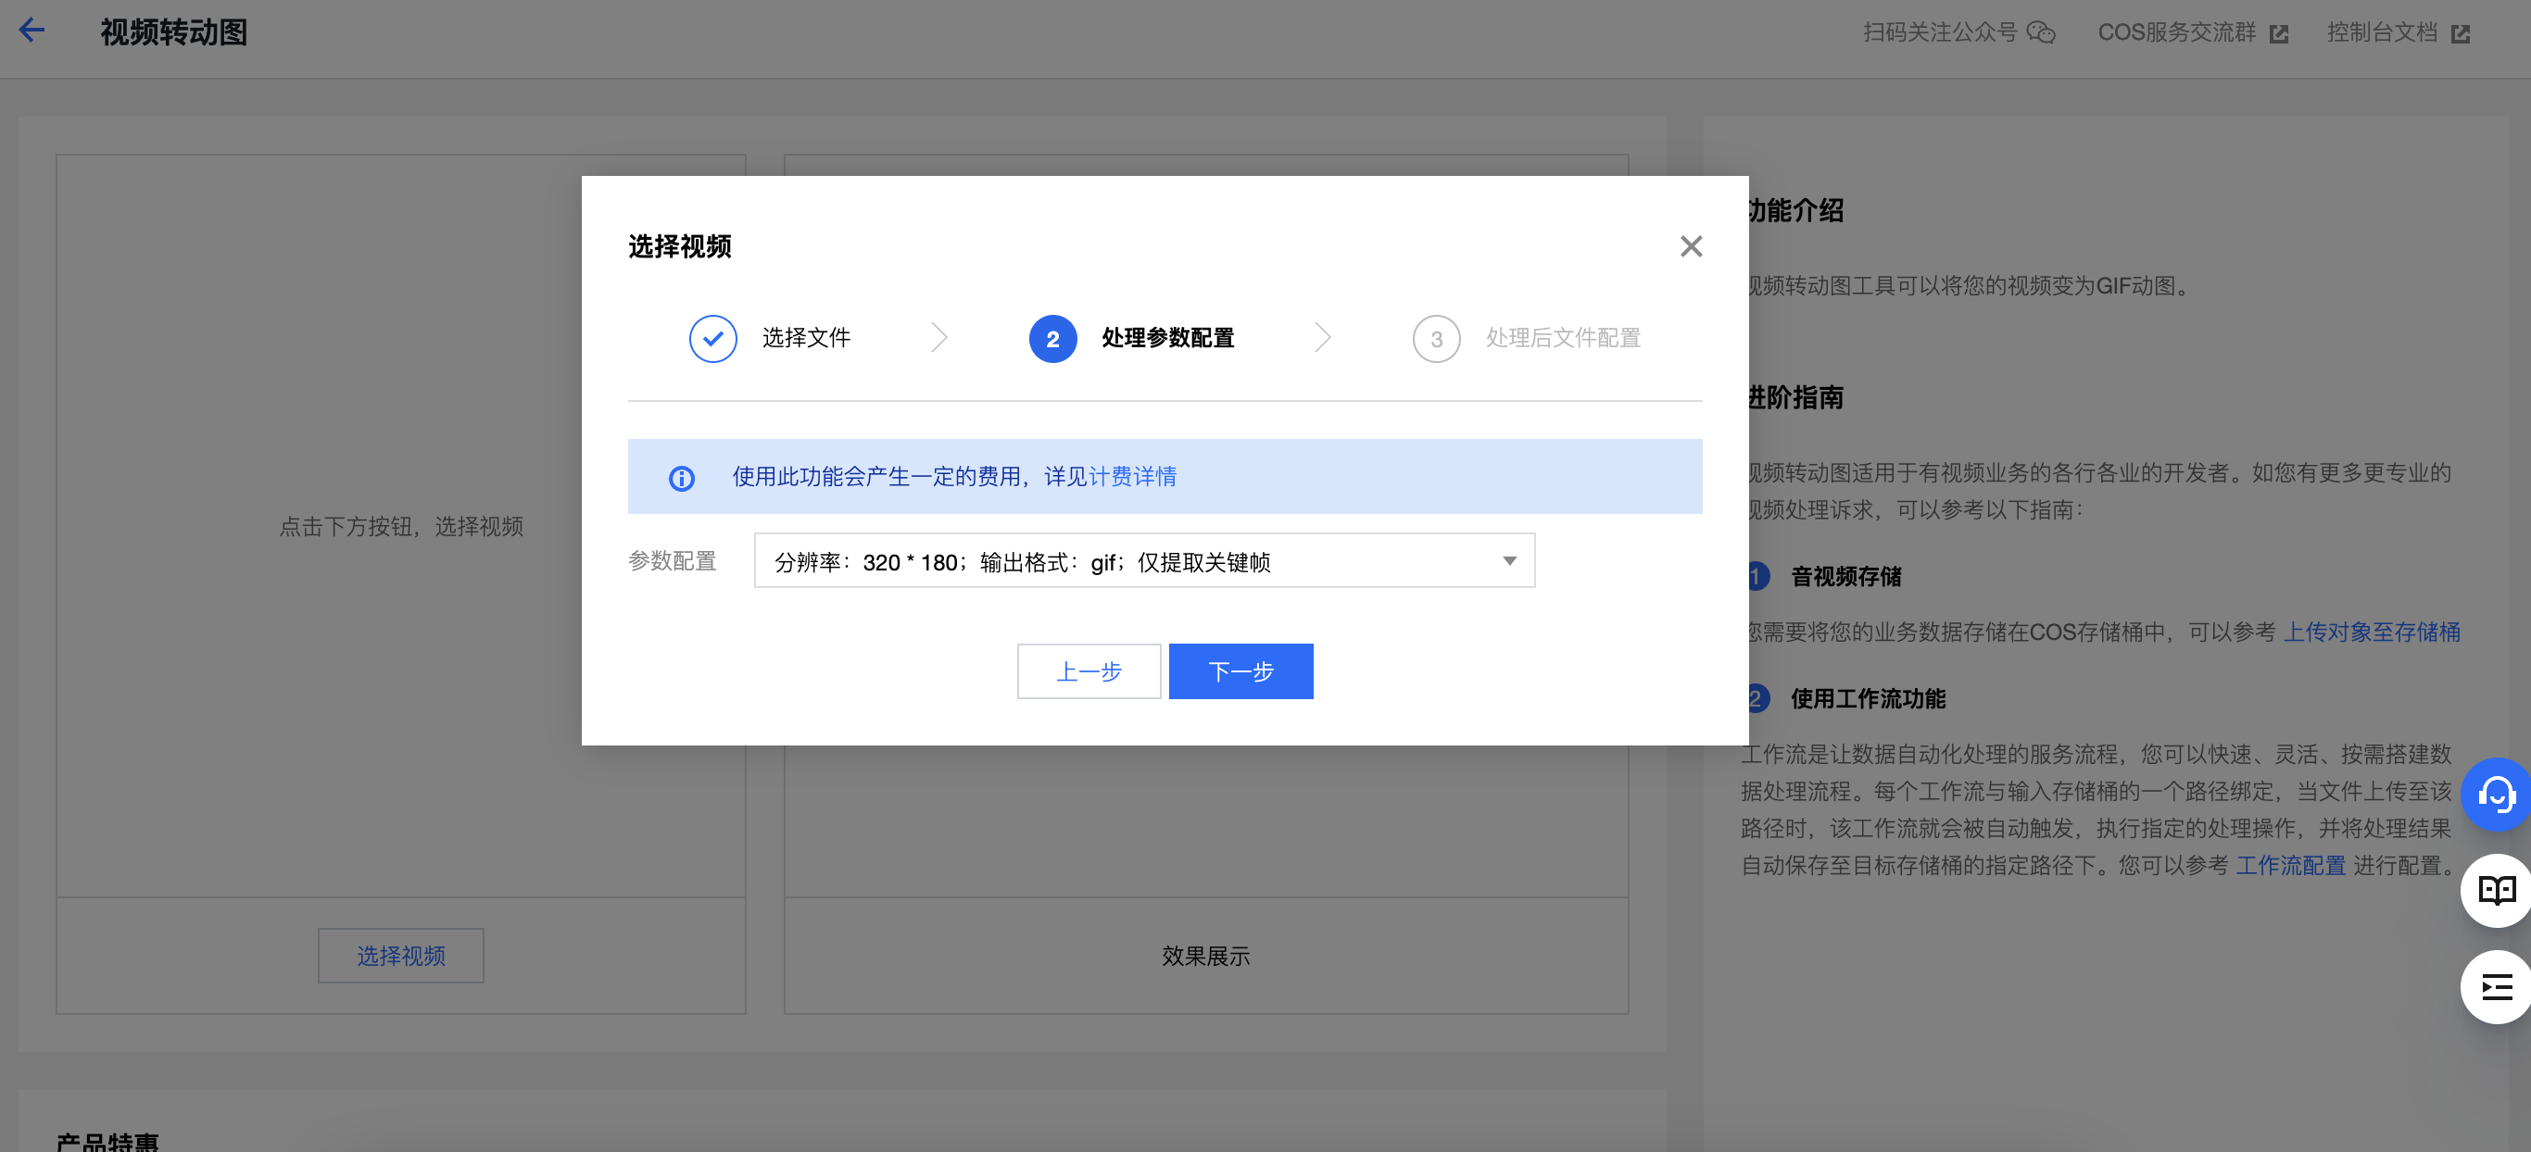The image size is (2531, 1152).
Task: Click the customer service headset icon
Action: 2496,794
